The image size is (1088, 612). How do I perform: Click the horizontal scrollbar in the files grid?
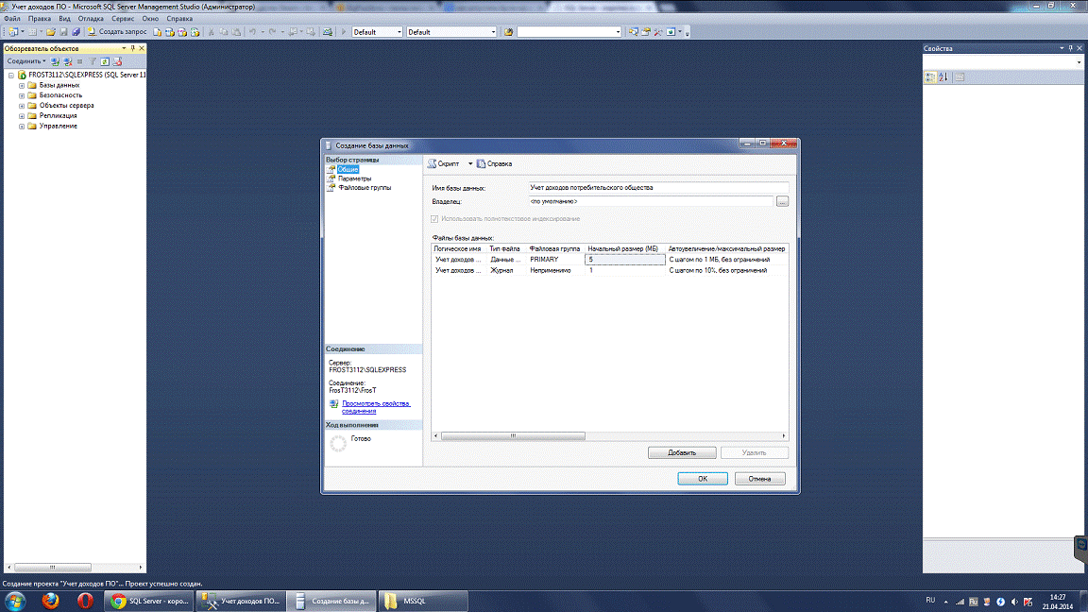(515, 436)
